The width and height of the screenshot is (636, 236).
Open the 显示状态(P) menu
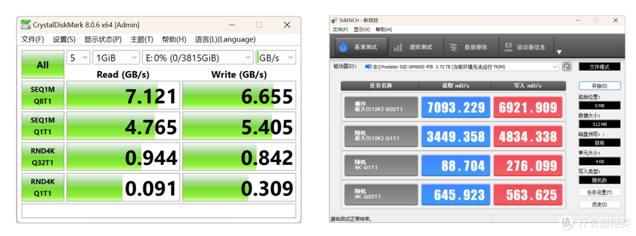pyautogui.click(x=102, y=39)
